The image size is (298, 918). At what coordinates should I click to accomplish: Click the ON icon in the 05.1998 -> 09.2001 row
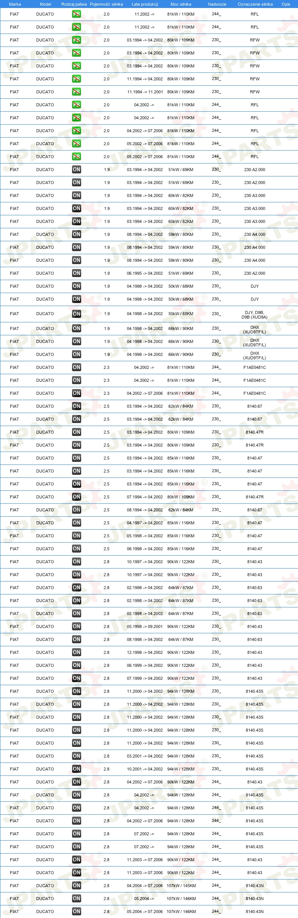(77, 626)
